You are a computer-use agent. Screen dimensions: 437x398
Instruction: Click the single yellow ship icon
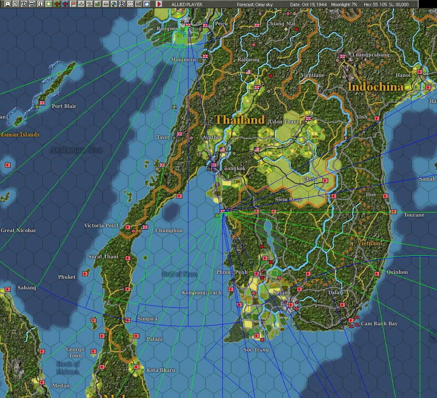pos(81,4)
